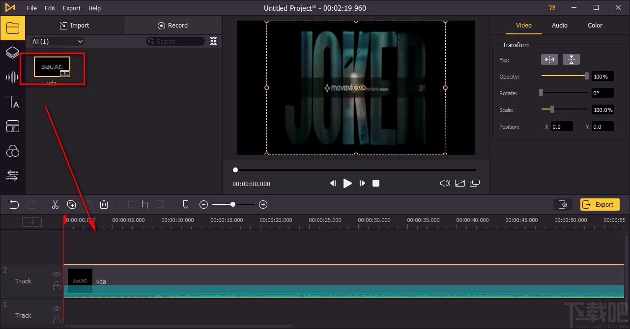Switch to the Audio properties tab

coord(559,26)
